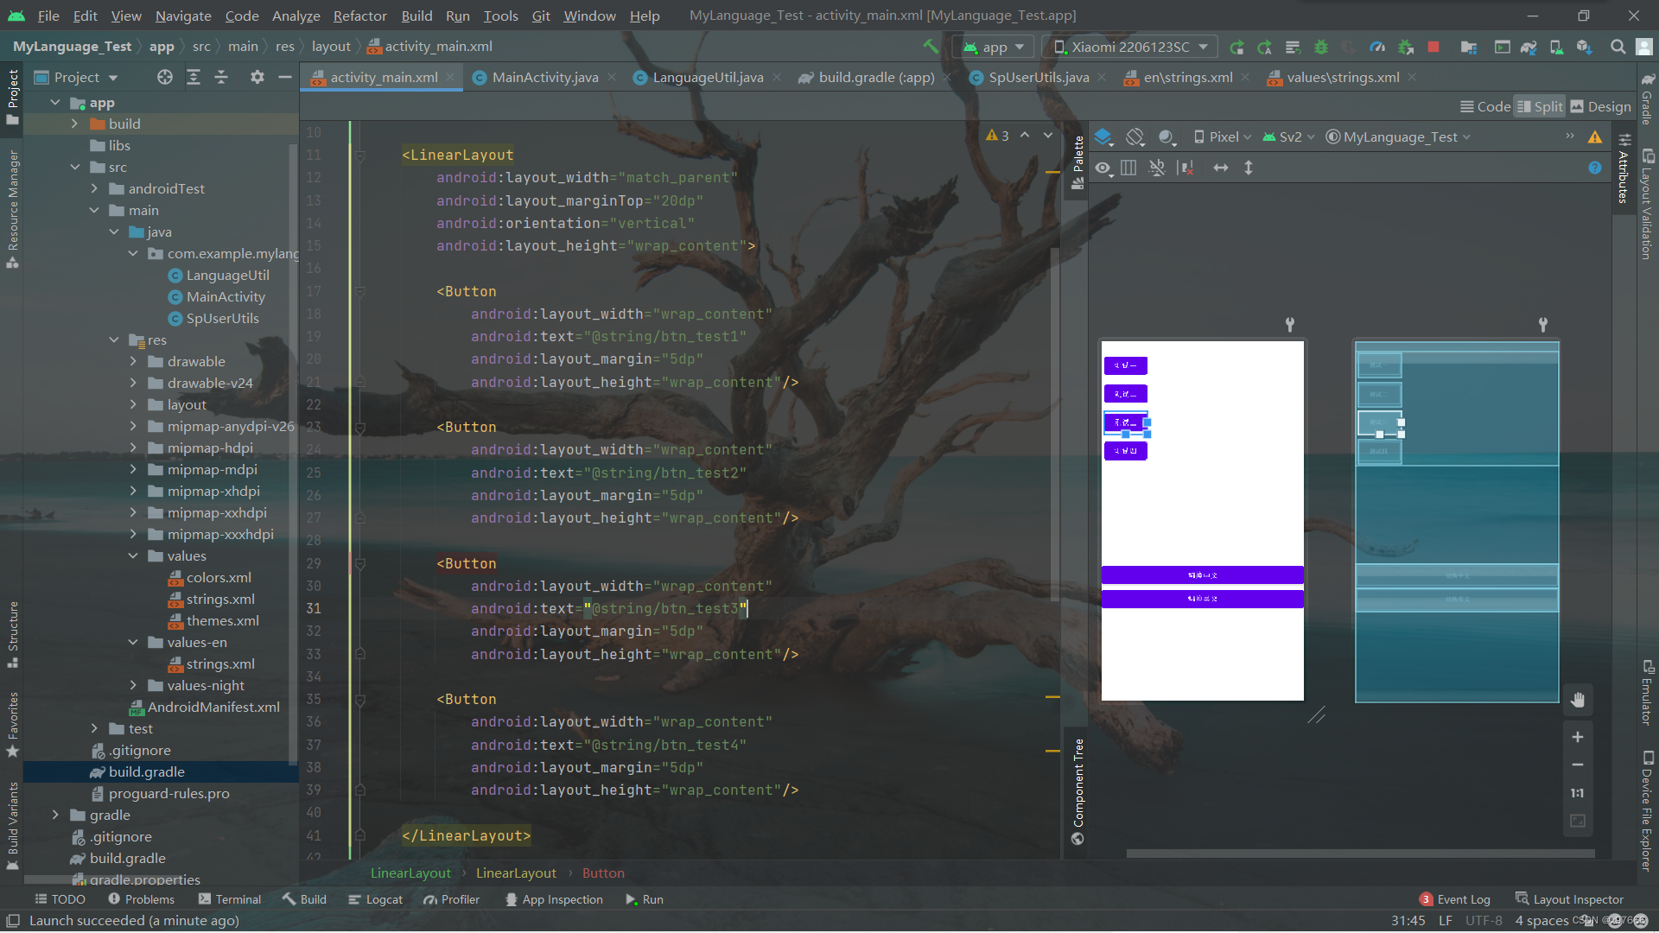The width and height of the screenshot is (1659, 933).
Task: Open the Logcat tool window
Action: tap(375, 899)
